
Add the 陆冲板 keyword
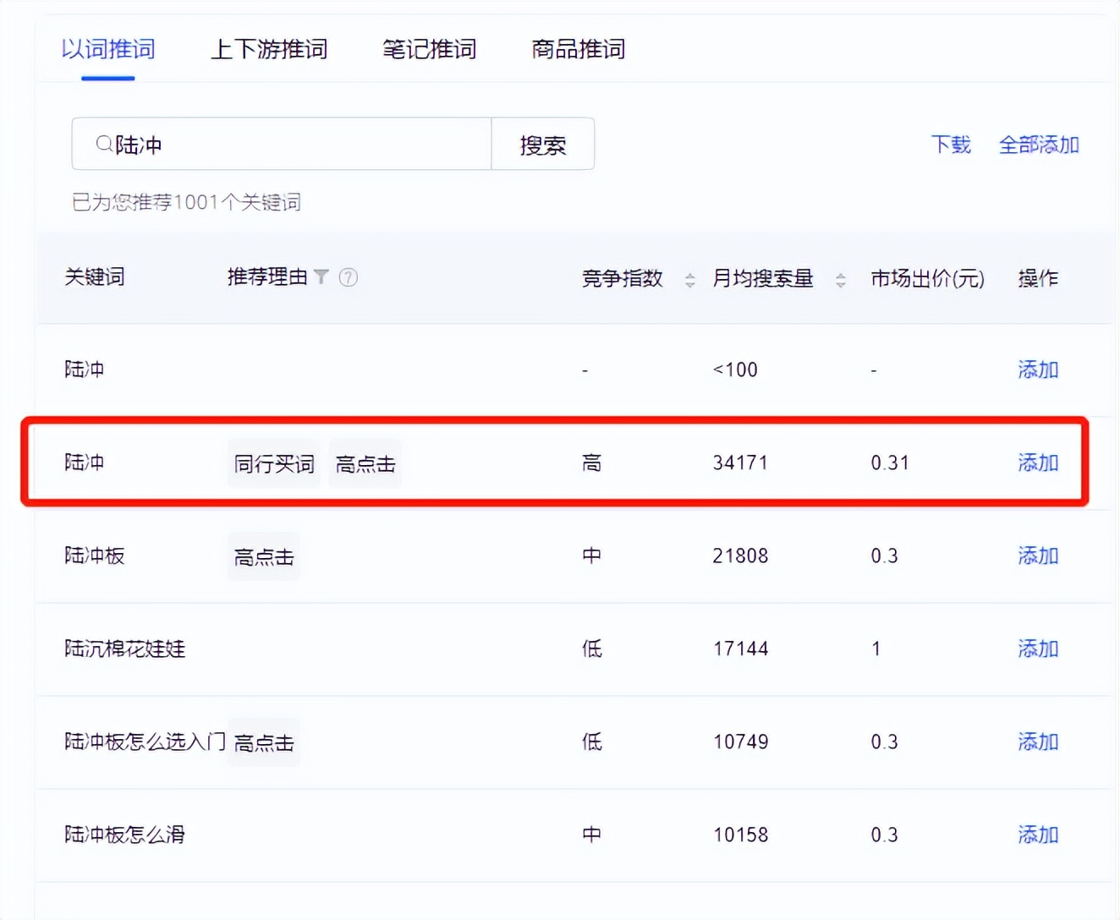1037,556
